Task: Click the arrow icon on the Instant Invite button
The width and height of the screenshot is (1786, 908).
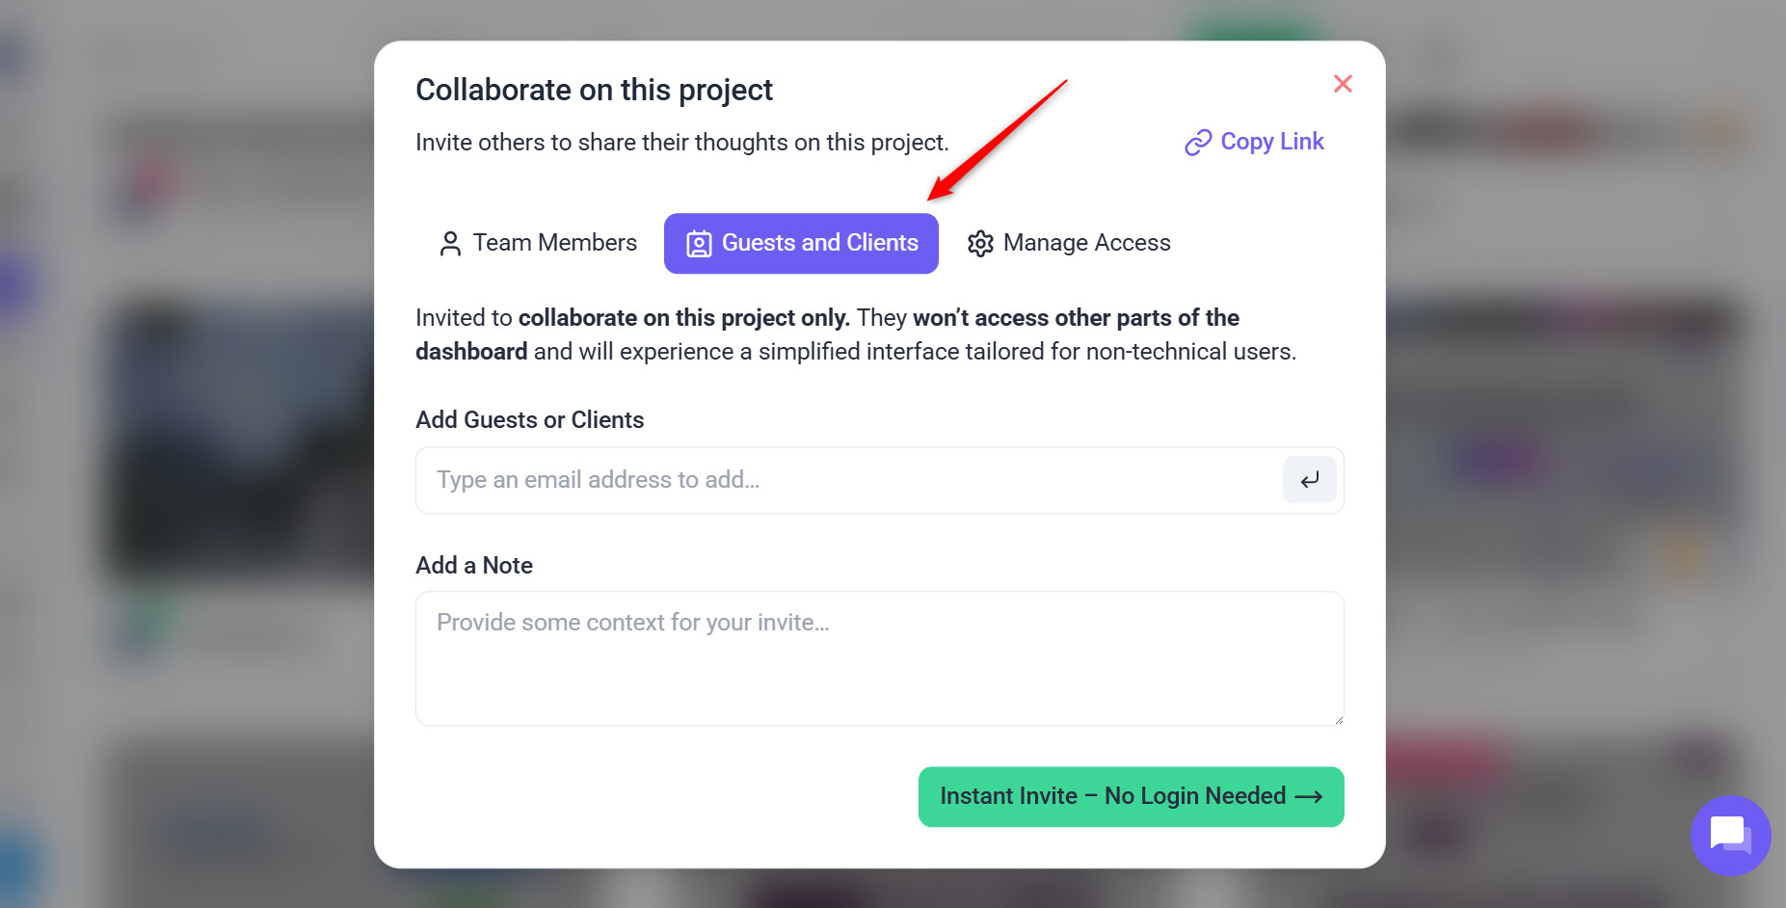Action: click(x=1309, y=797)
